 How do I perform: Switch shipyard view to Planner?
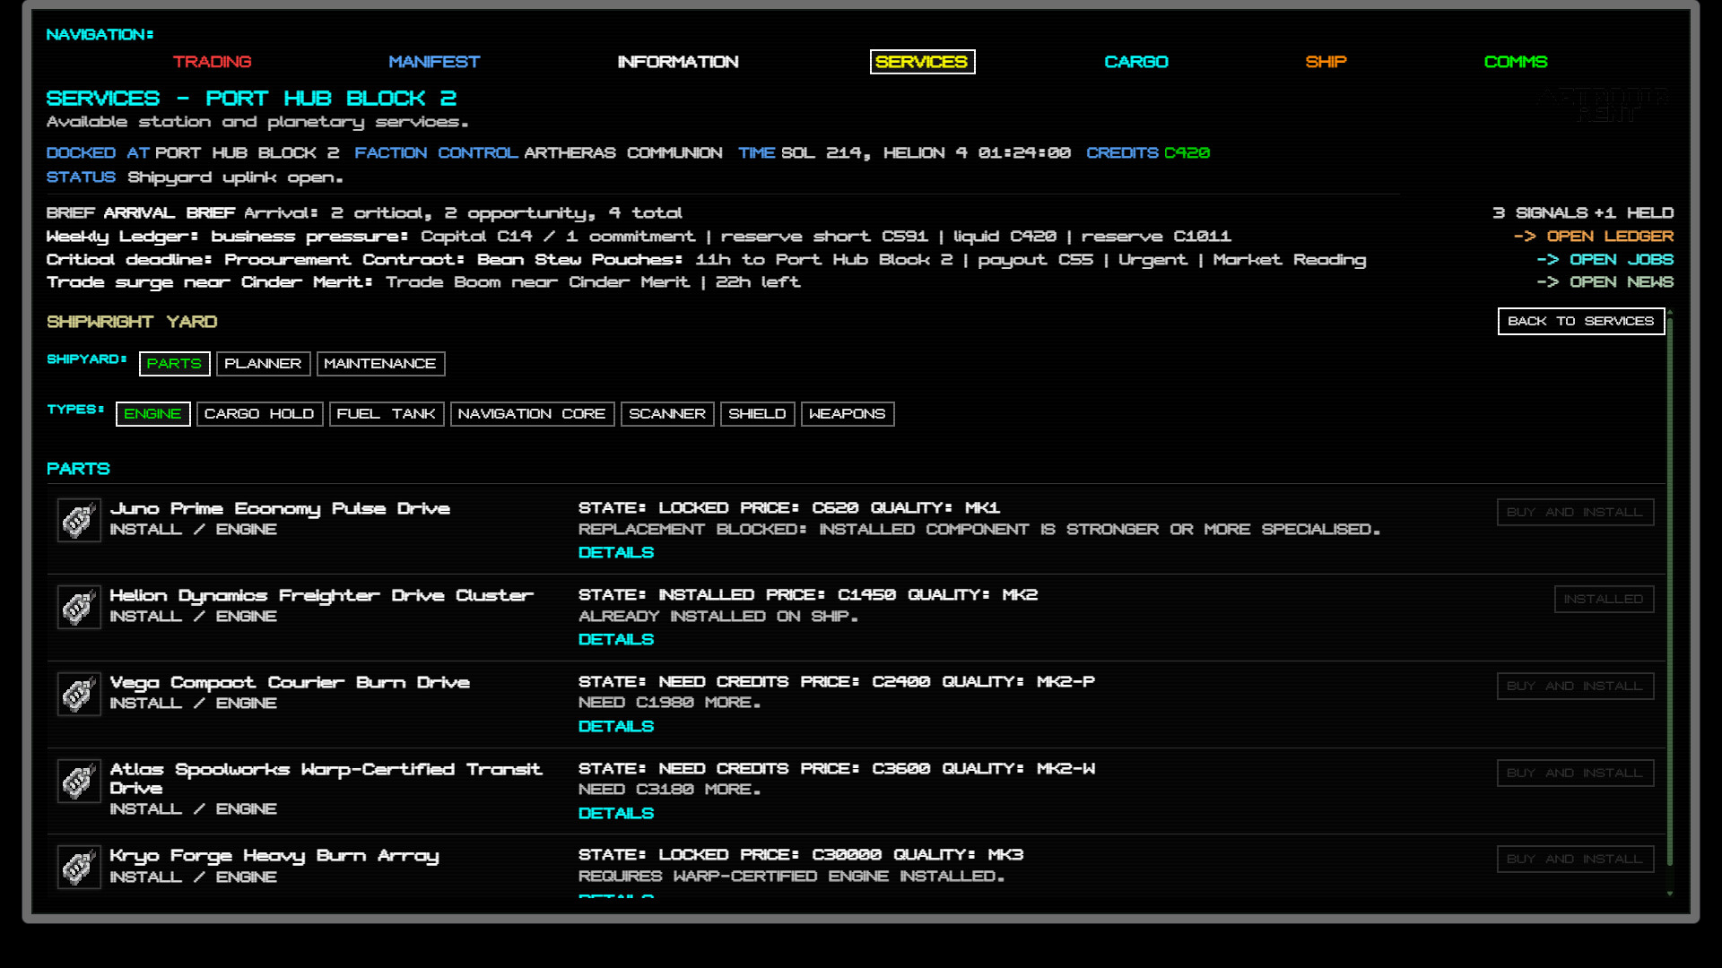click(x=263, y=364)
